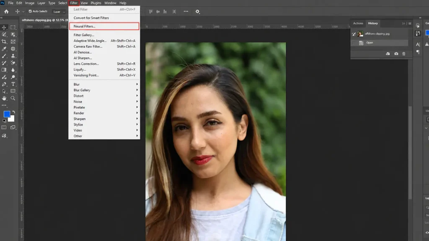Select the Hand tool
Screen dimensions: 429x241
point(4,98)
